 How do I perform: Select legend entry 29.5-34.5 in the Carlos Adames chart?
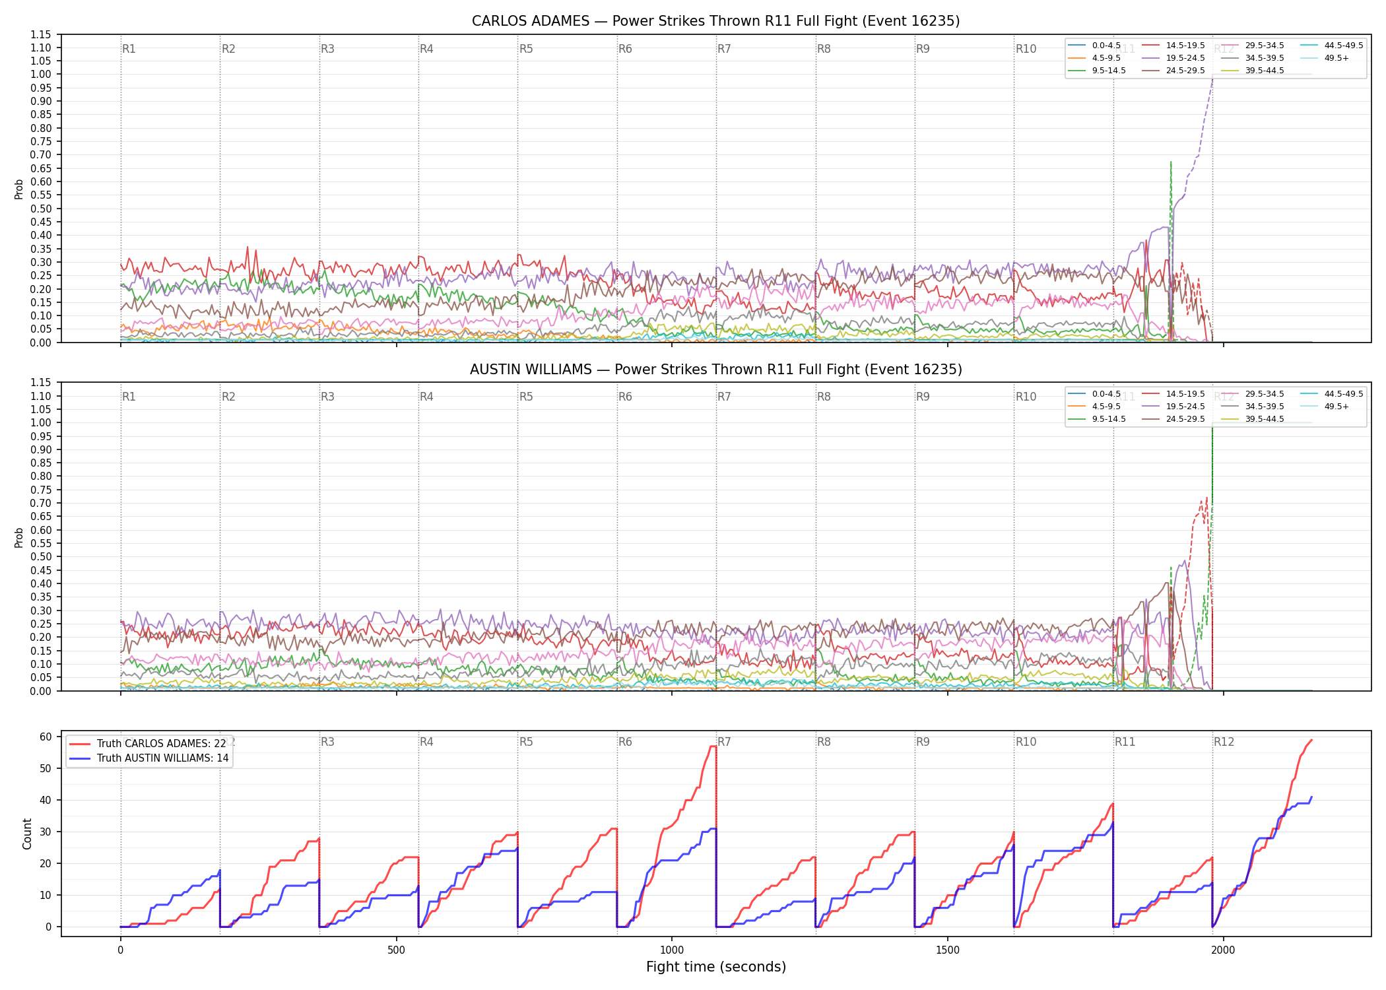pos(1253,46)
